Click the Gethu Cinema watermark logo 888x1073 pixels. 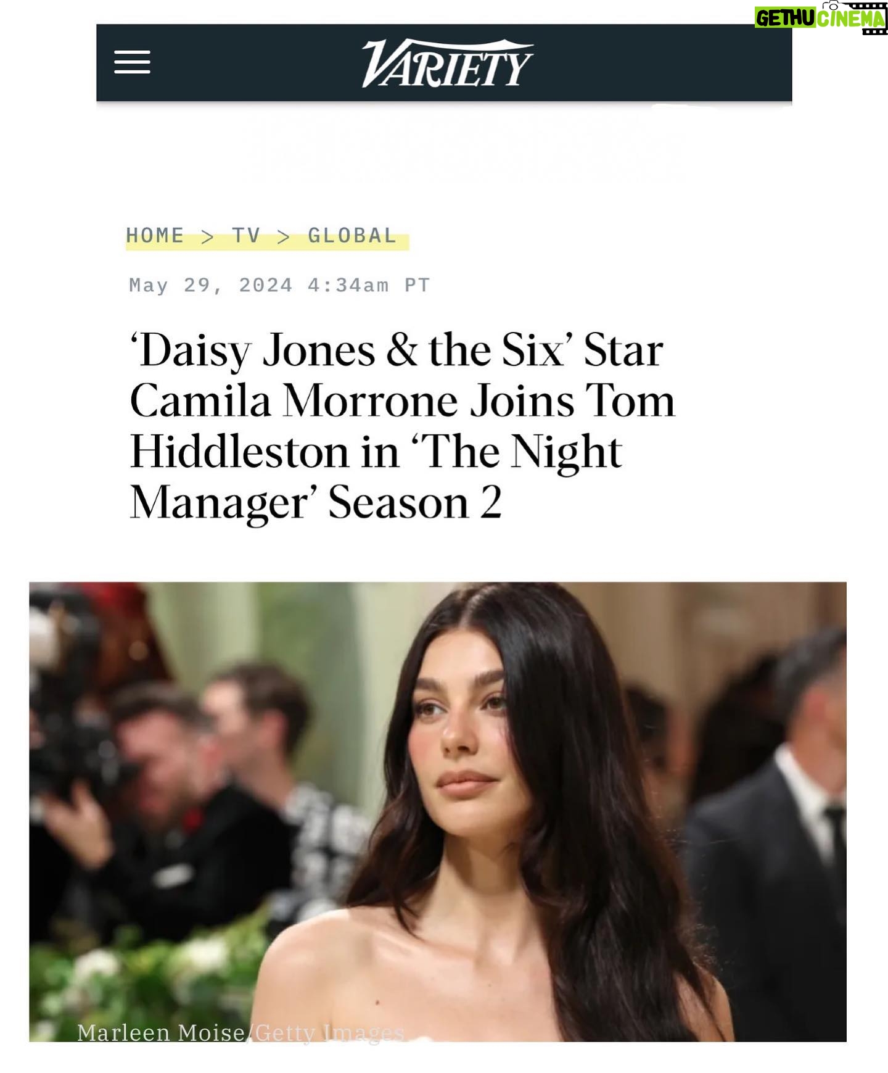(x=820, y=18)
